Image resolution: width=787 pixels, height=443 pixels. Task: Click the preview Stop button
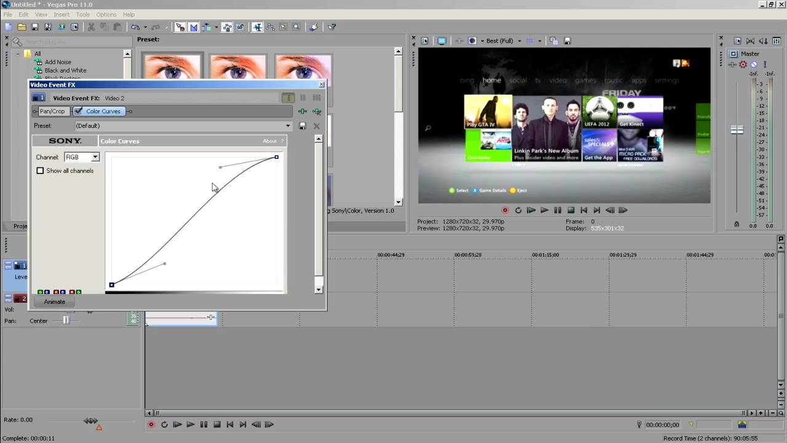[x=571, y=210]
